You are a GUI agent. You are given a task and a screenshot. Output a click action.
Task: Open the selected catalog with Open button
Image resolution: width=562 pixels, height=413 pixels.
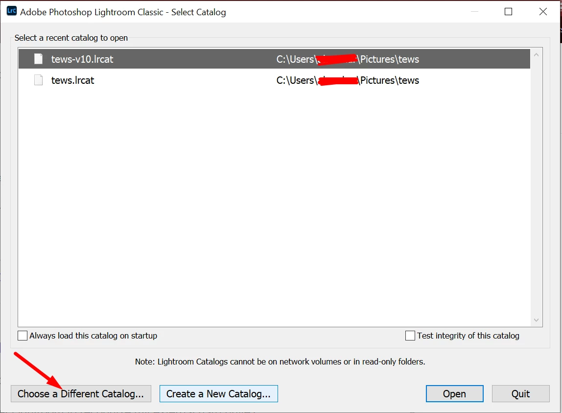click(x=454, y=393)
